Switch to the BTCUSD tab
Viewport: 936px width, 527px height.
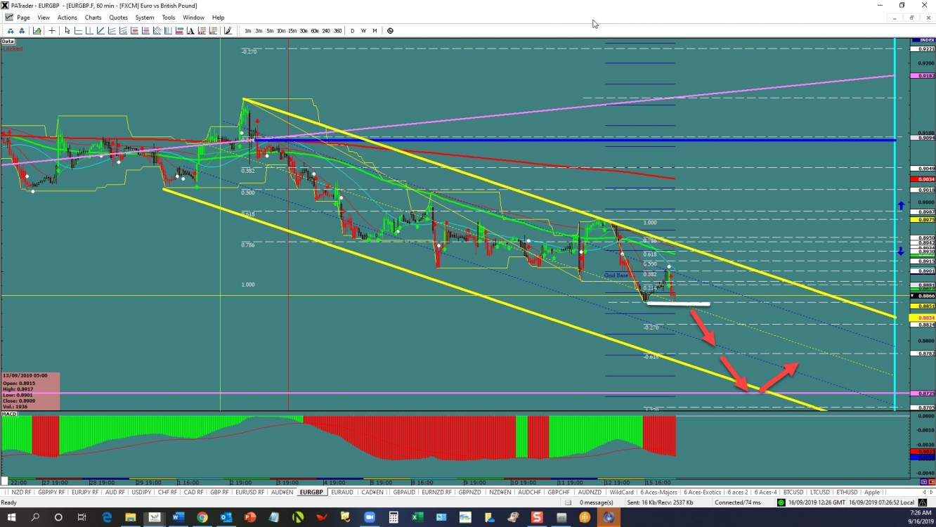[793, 493]
